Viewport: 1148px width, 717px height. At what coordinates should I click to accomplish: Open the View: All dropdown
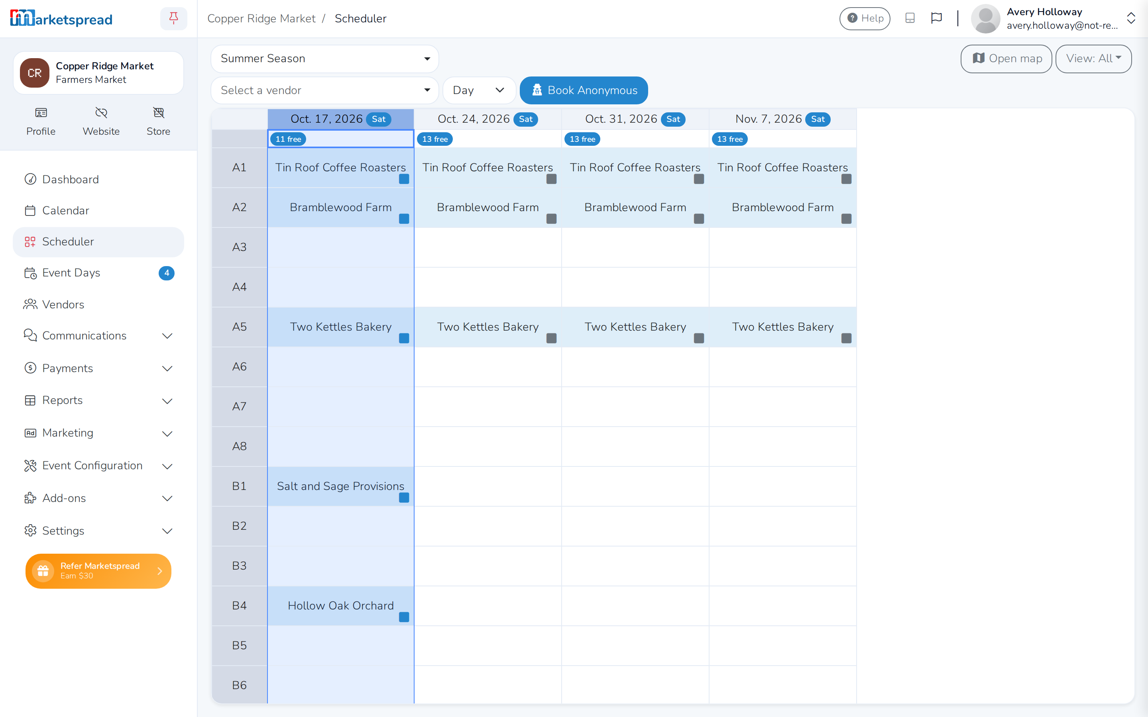[x=1093, y=59]
